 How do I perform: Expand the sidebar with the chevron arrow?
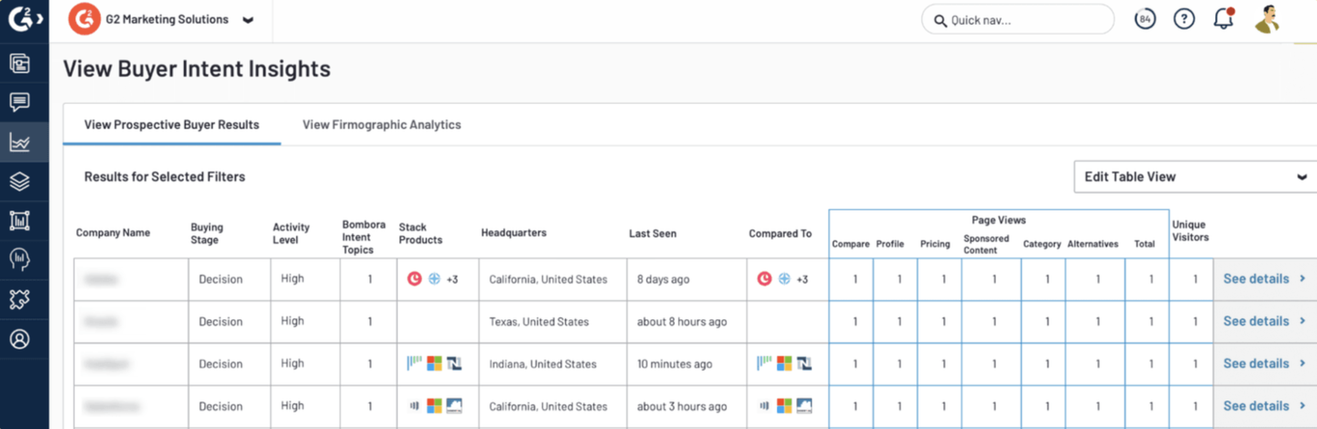coord(40,19)
